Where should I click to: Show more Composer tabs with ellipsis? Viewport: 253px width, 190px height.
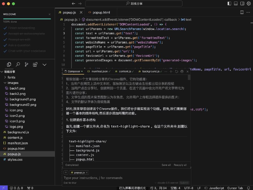(165, 72)
